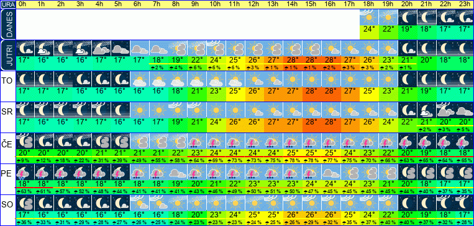Click the JUTRI 16h sun with cloud icon
The width and height of the screenshot is (474, 226).
(331, 48)
